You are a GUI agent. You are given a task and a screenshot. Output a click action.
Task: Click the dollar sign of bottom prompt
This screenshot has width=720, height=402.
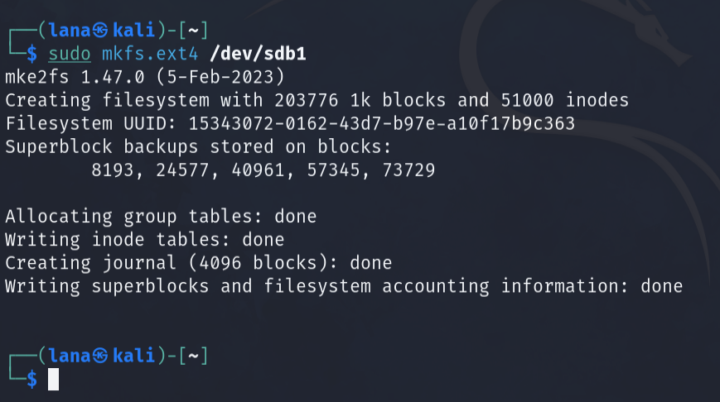[31, 380]
